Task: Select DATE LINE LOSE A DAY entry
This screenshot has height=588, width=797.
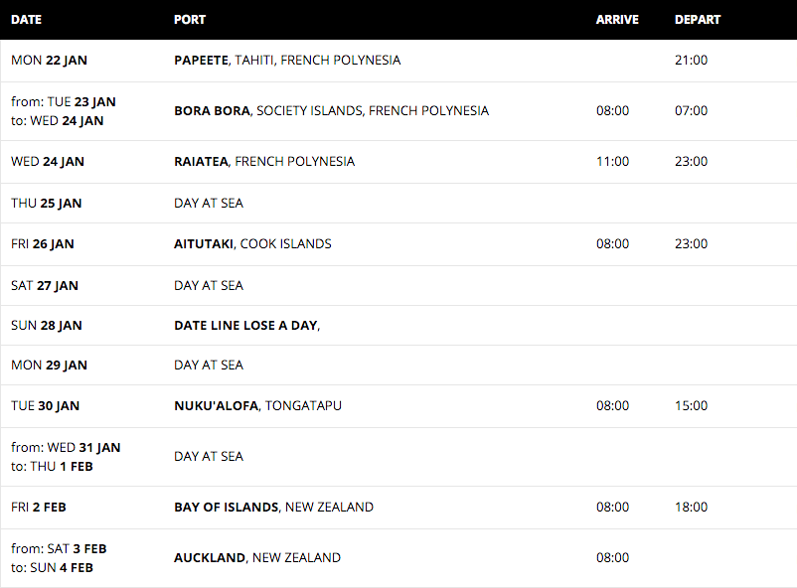Action: tap(247, 325)
